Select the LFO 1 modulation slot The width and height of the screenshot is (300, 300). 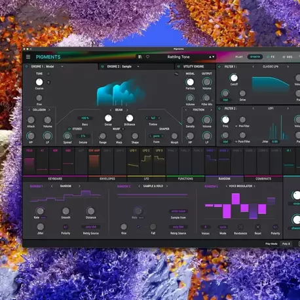coord(133,162)
